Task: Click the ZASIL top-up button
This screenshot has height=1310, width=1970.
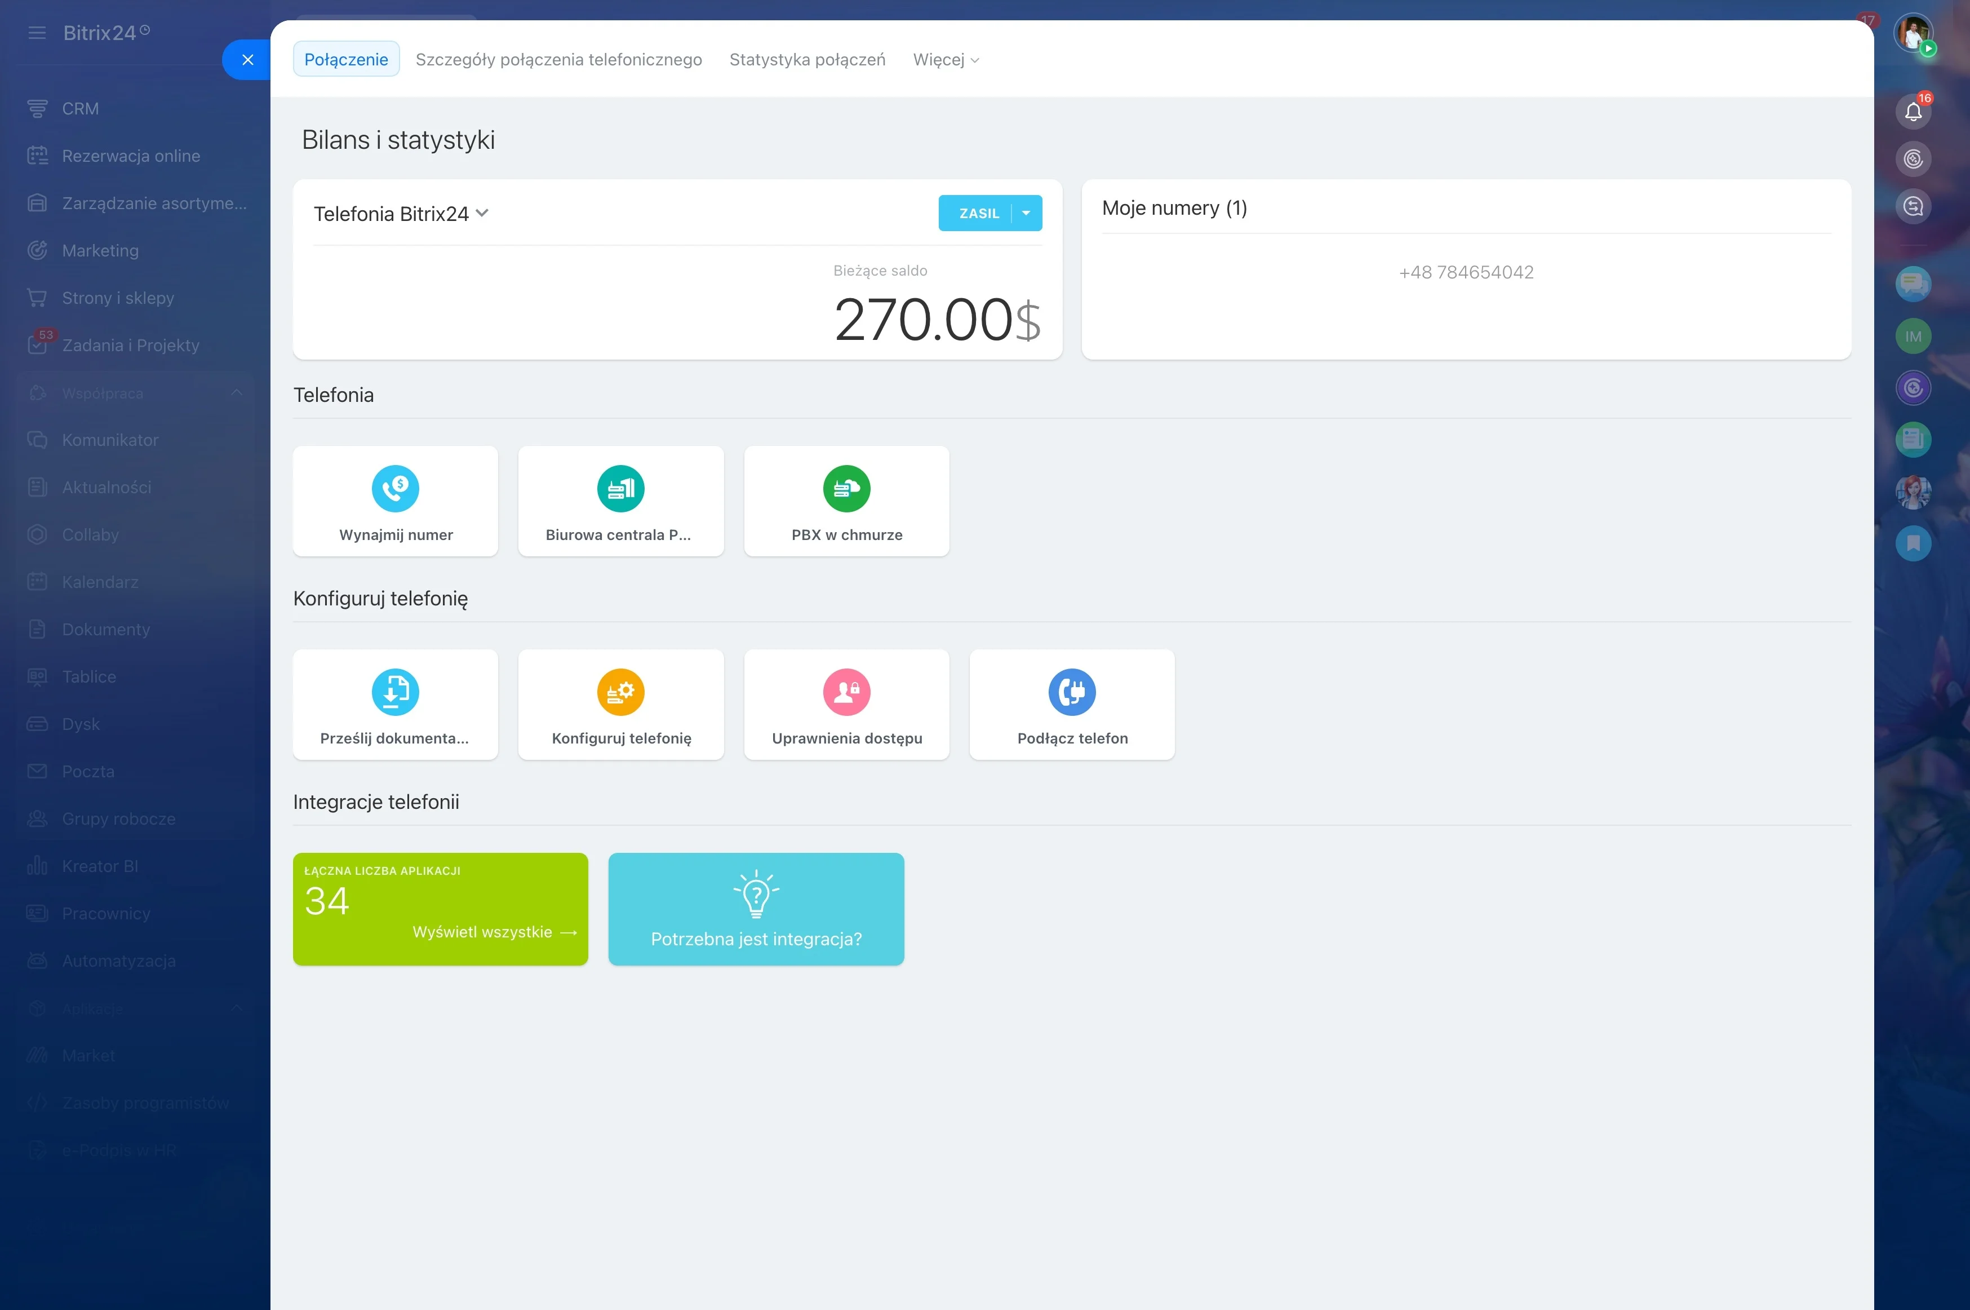Action: click(975, 213)
